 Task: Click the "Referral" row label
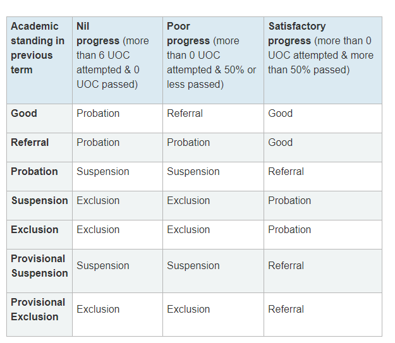pyautogui.click(x=30, y=143)
